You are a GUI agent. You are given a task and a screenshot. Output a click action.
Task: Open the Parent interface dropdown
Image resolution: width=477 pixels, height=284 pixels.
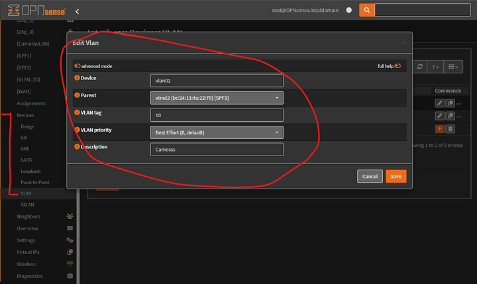pos(217,98)
